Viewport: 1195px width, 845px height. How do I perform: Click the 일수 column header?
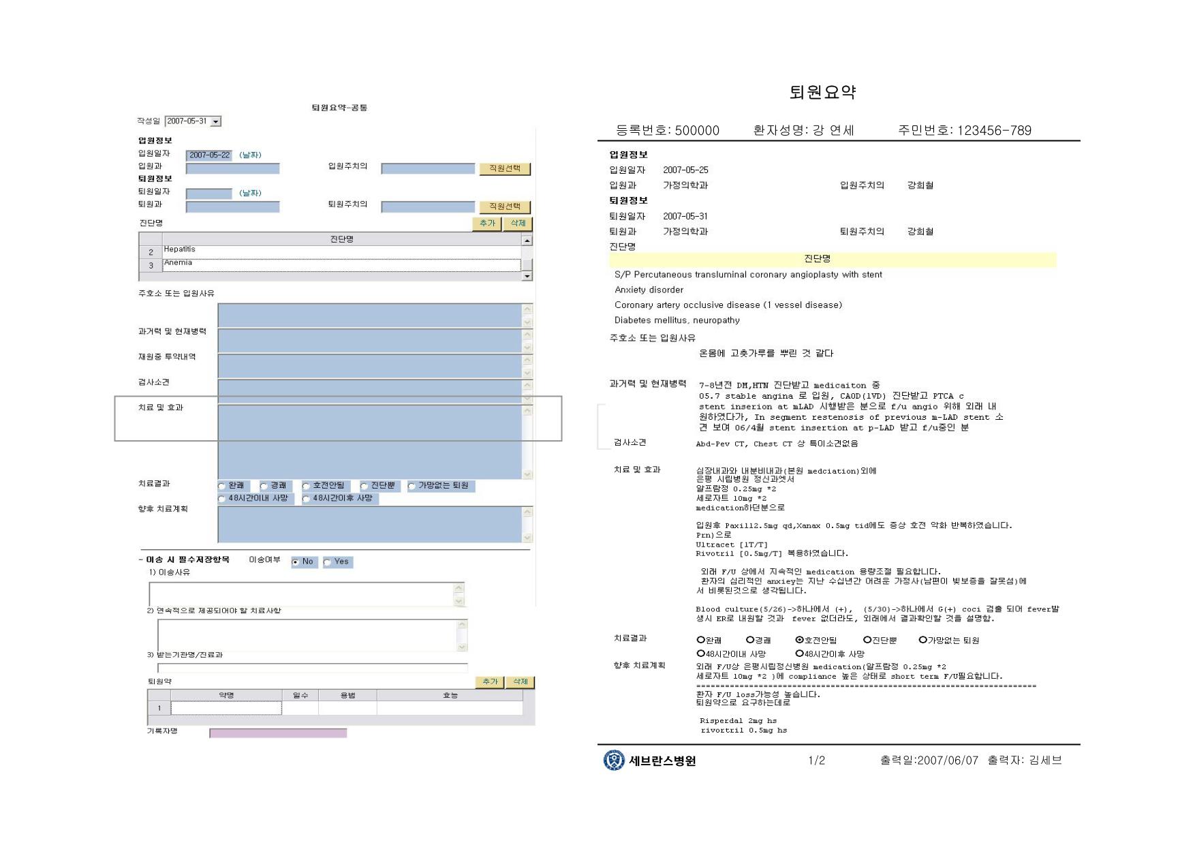[x=300, y=695]
